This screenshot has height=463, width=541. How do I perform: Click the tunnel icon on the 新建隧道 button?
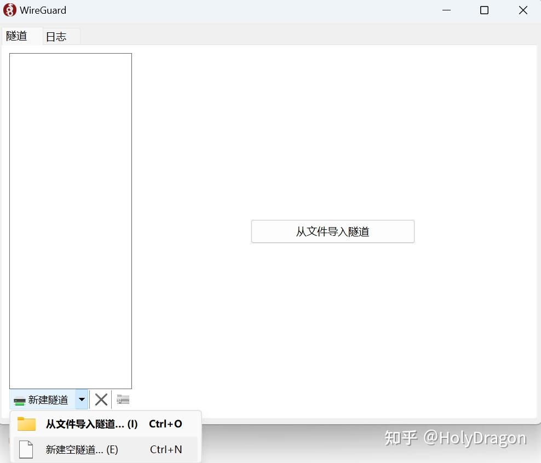pyautogui.click(x=19, y=400)
